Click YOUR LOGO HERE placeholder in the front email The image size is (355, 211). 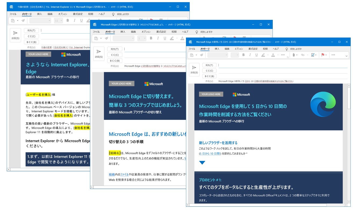211,94
